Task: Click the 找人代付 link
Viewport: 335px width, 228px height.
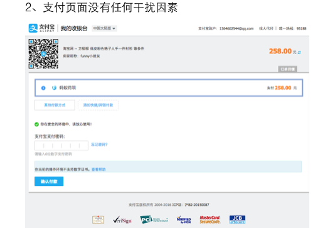Action: click(266, 28)
